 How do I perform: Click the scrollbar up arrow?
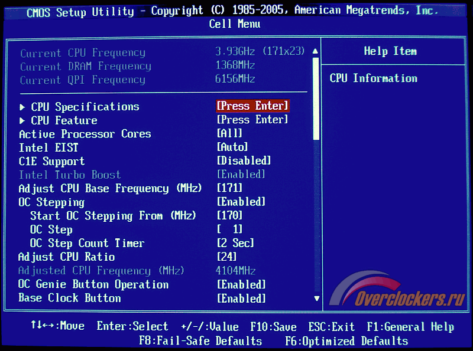315,51
